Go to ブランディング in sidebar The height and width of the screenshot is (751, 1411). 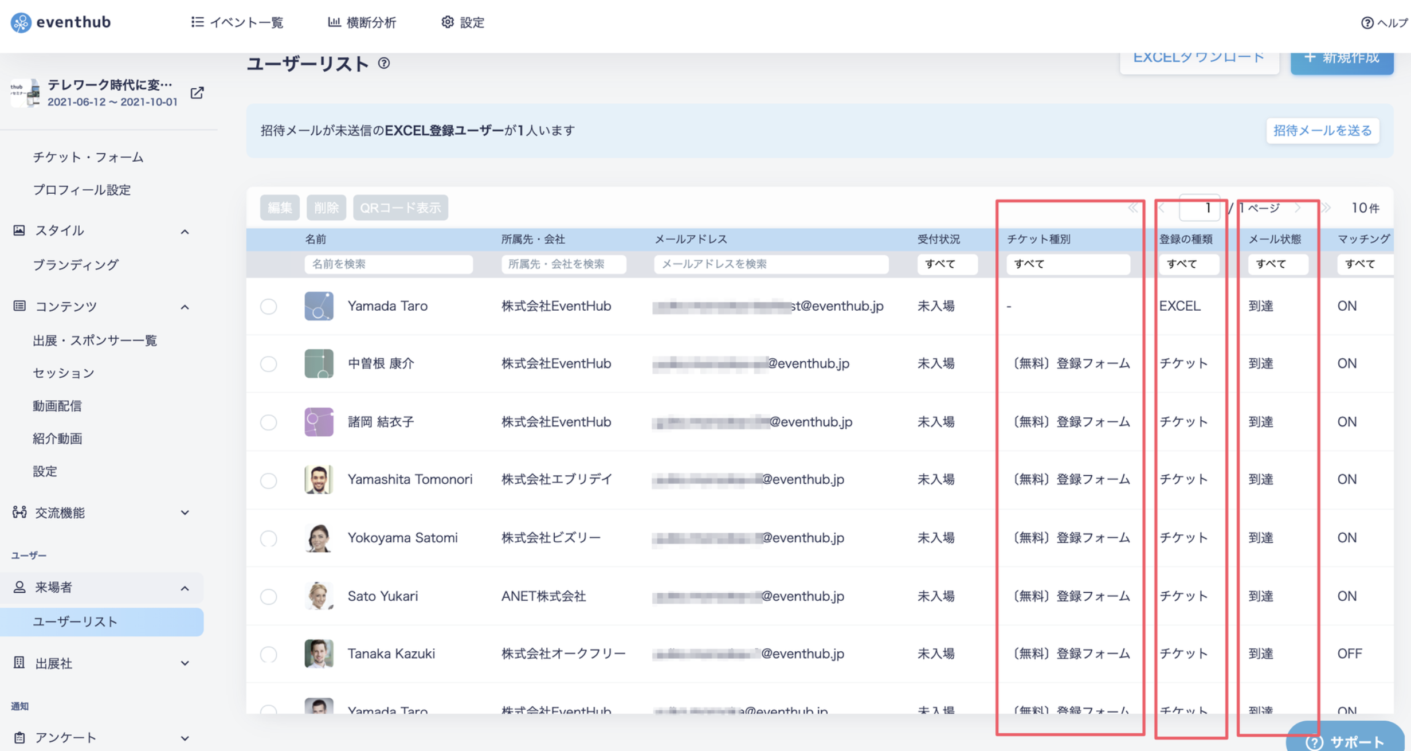click(x=76, y=265)
